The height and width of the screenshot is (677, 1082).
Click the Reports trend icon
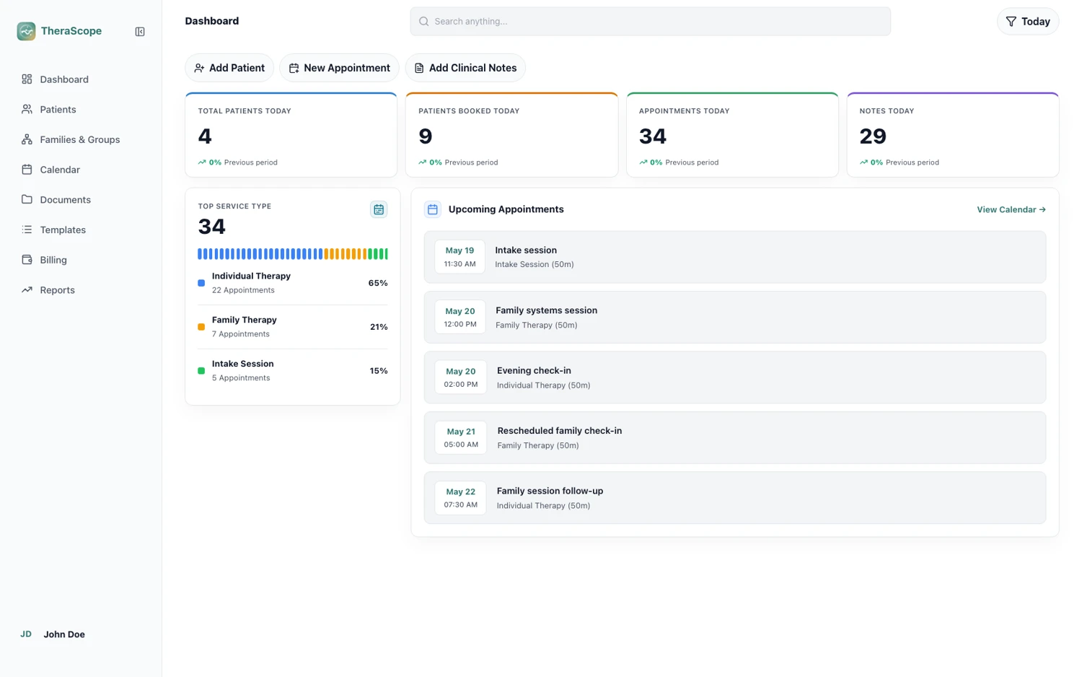tap(27, 289)
